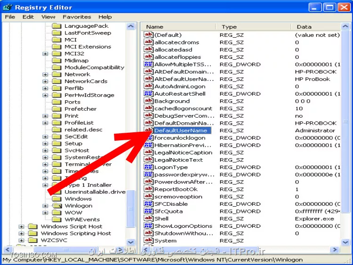Open the File menu
Image resolution: width=353 pixels, height=265 pixels.
[x=10, y=17]
